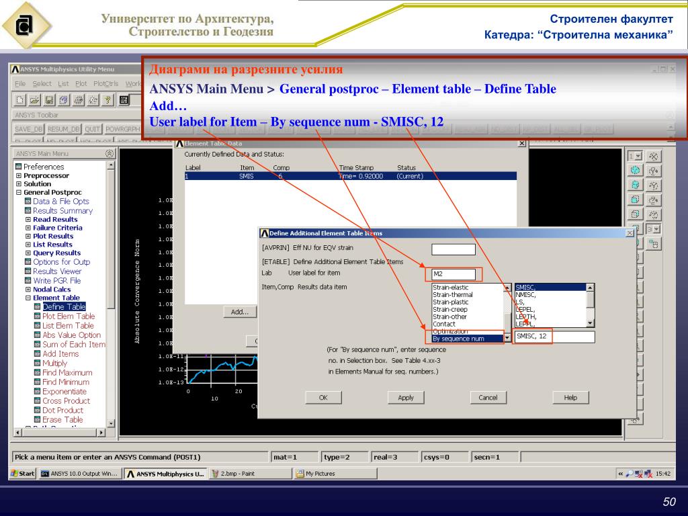This screenshot has height=516, width=688.
Task: Open the File menu
Action: 20,83
